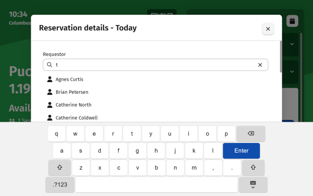Clear the Requestor search field
The width and height of the screenshot is (313, 196).
click(x=260, y=65)
